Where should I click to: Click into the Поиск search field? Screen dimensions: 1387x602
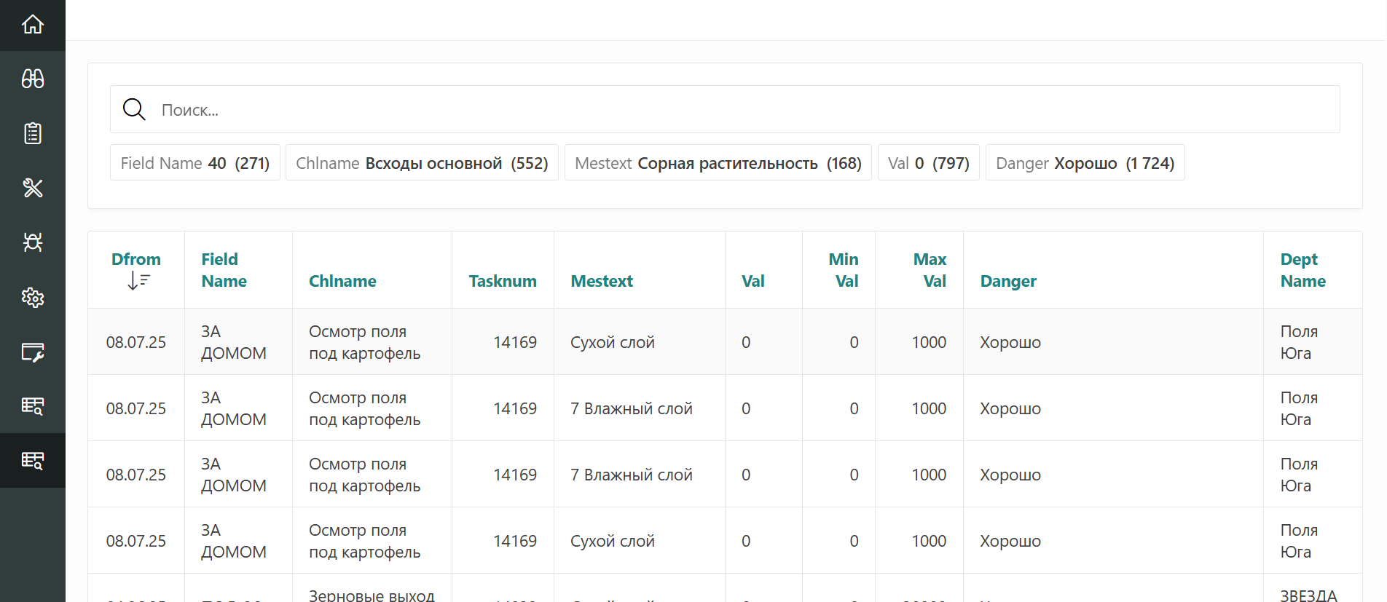coord(728,110)
